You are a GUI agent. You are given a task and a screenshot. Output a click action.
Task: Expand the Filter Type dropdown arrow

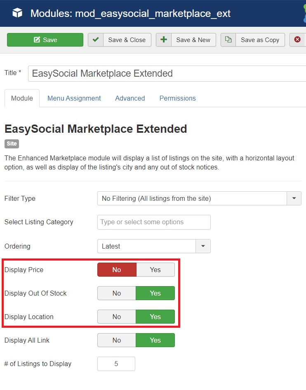294,198
